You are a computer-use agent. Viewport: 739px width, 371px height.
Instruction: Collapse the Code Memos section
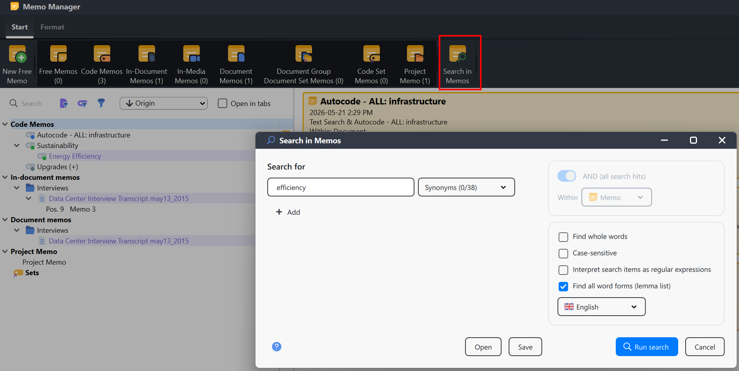[x=5, y=124]
